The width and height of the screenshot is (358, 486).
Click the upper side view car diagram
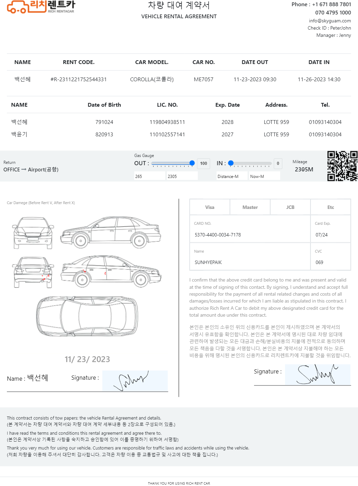[111, 232]
